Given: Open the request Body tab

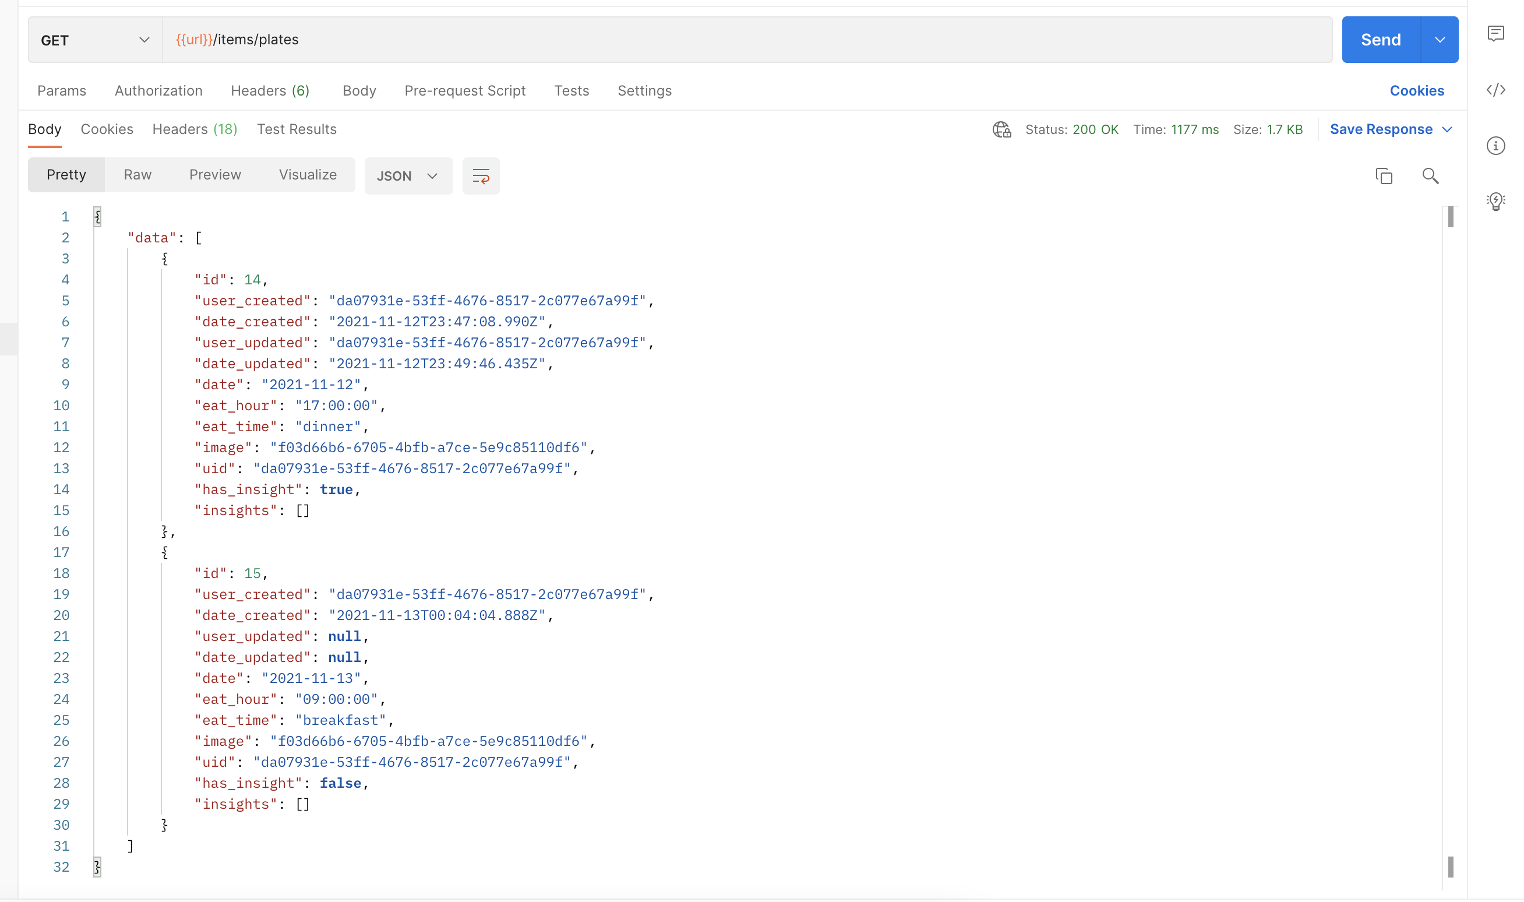Looking at the screenshot, I should click(x=359, y=90).
